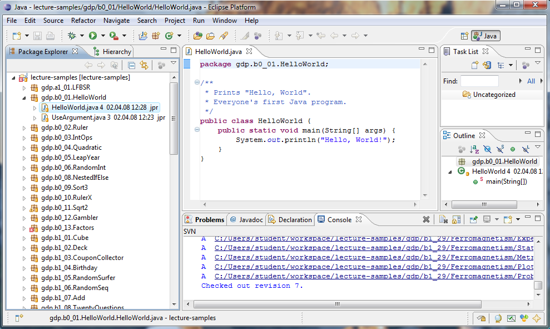Open console link ending in Ferromagnetism/Expe
The width and height of the screenshot is (550, 329).
(374, 238)
